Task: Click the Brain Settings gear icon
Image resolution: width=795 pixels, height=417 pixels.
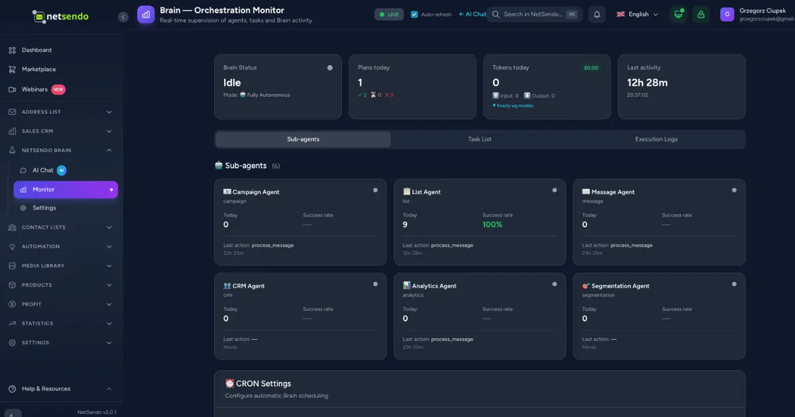Action: [23, 208]
